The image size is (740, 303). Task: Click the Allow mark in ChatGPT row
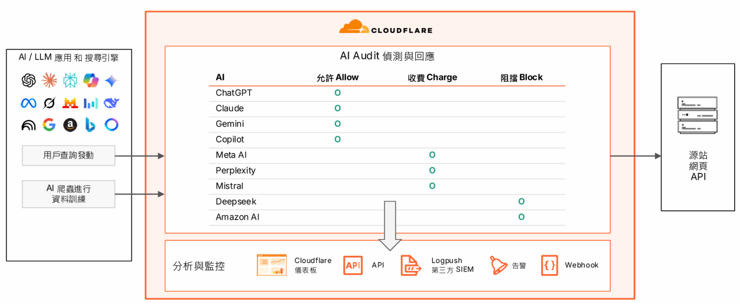[x=337, y=93]
